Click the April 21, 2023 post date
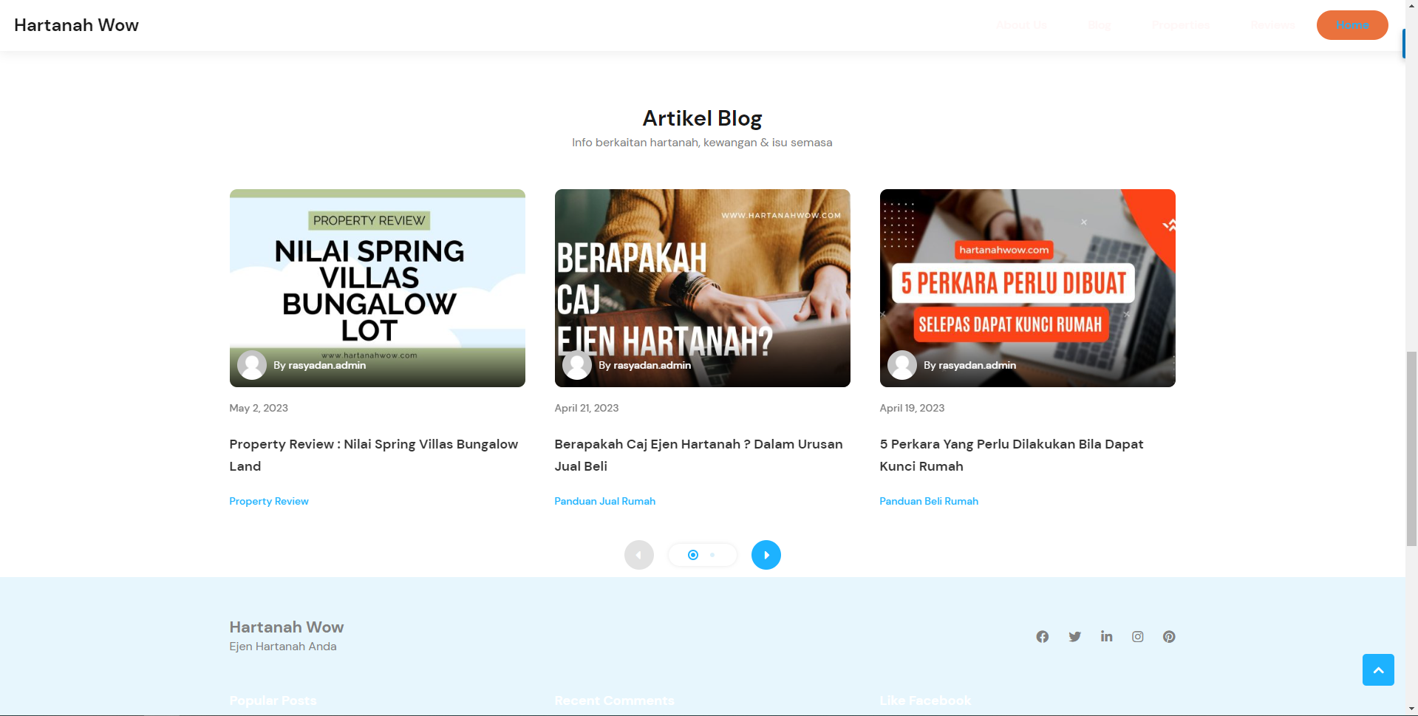Viewport: 1418px width, 716px height. 587,408
